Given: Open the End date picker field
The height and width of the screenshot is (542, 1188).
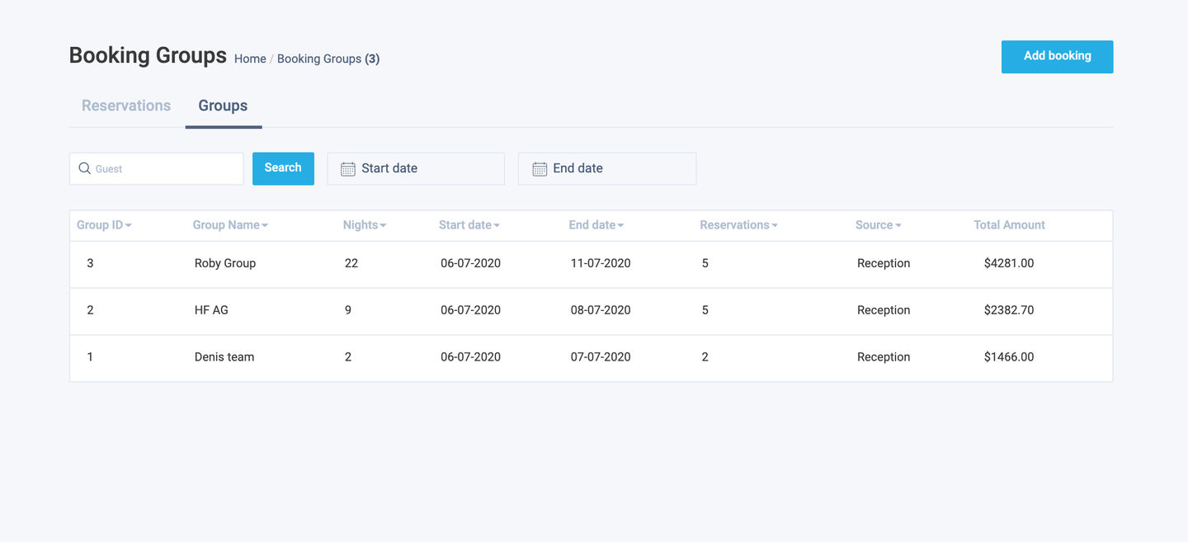Looking at the screenshot, I should [x=607, y=168].
